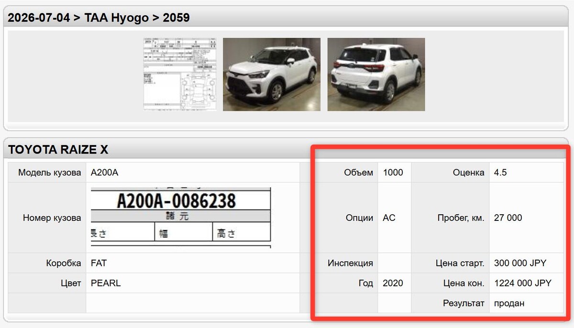The height and width of the screenshot is (328, 574).
Task: Click the Объем label
Action: coord(358,173)
